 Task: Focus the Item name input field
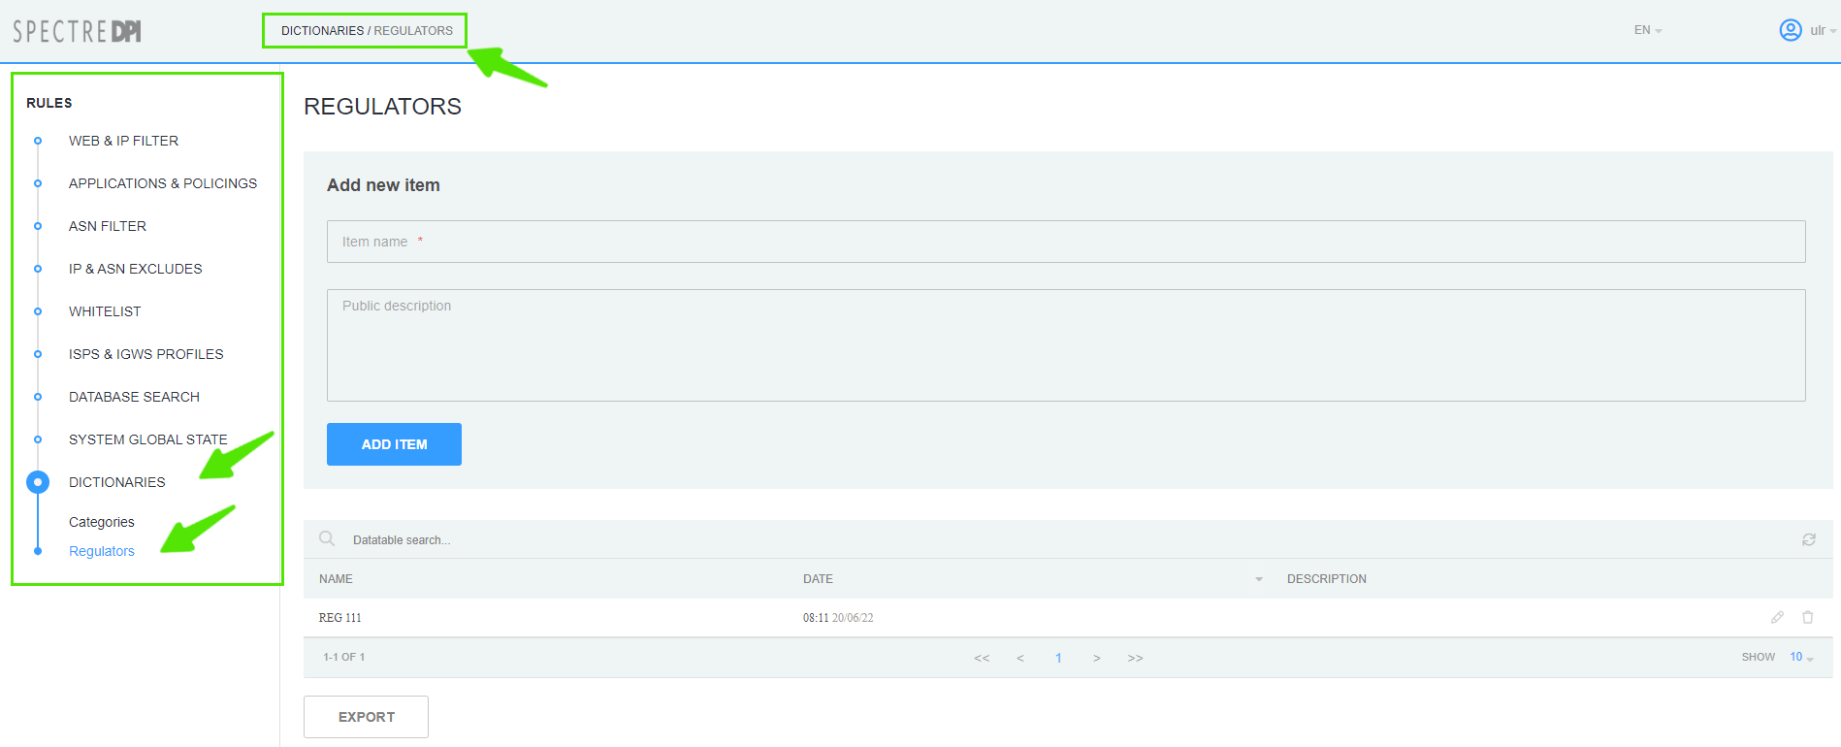(x=1065, y=242)
